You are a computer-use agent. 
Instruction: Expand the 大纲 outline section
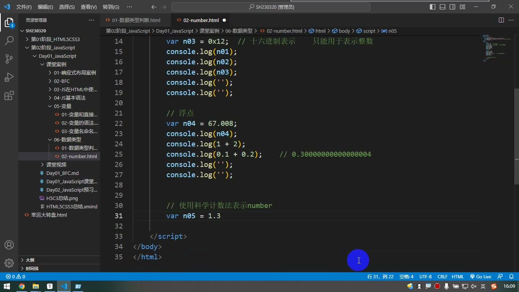[59, 260]
